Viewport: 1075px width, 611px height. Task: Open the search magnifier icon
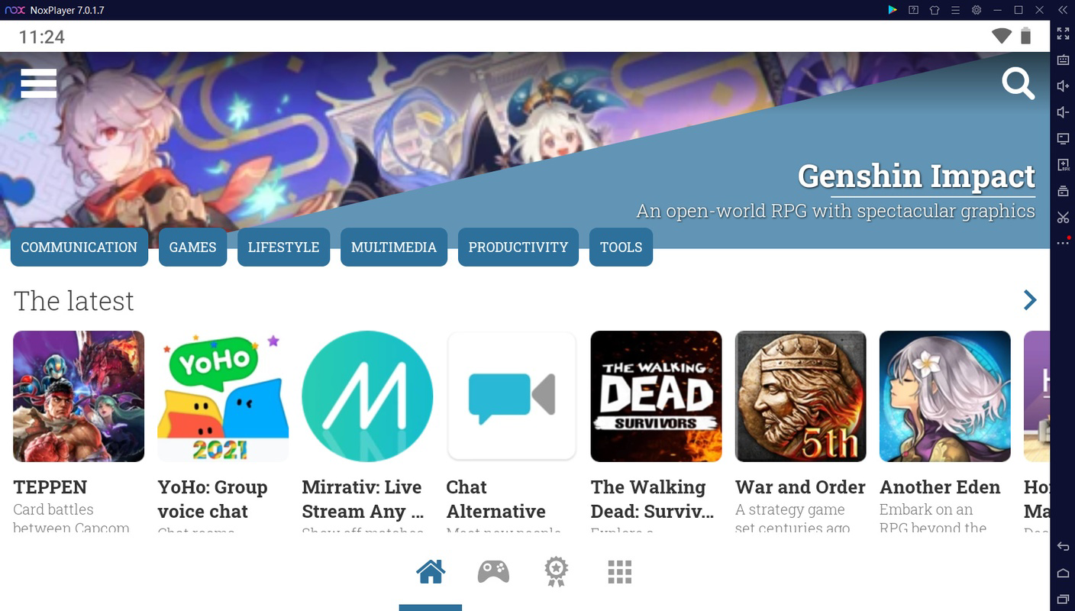[x=1019, y=83]
